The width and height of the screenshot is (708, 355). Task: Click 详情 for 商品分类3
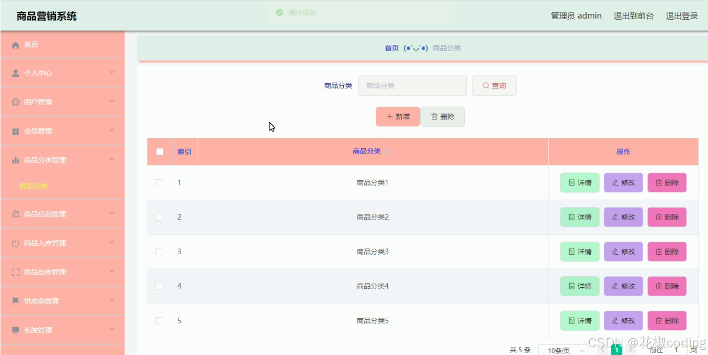[x=580, y=251]
